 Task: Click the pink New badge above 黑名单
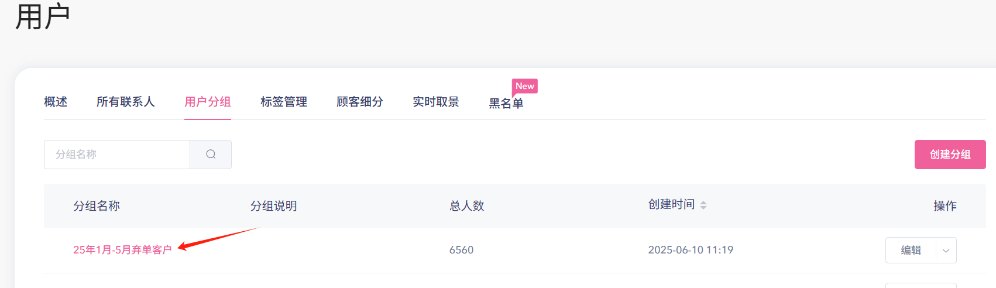(x=525, y=86)
